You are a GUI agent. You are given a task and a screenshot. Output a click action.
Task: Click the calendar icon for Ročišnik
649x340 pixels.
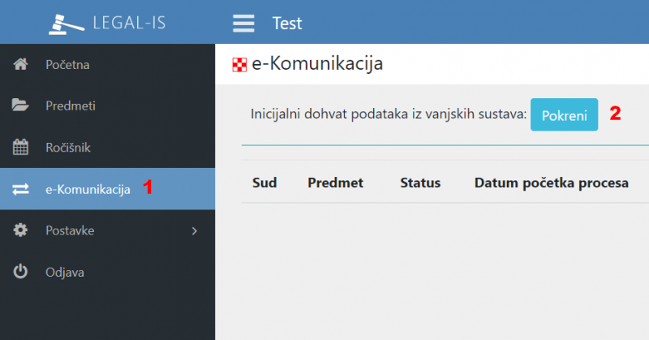click(x=21, y=148)
